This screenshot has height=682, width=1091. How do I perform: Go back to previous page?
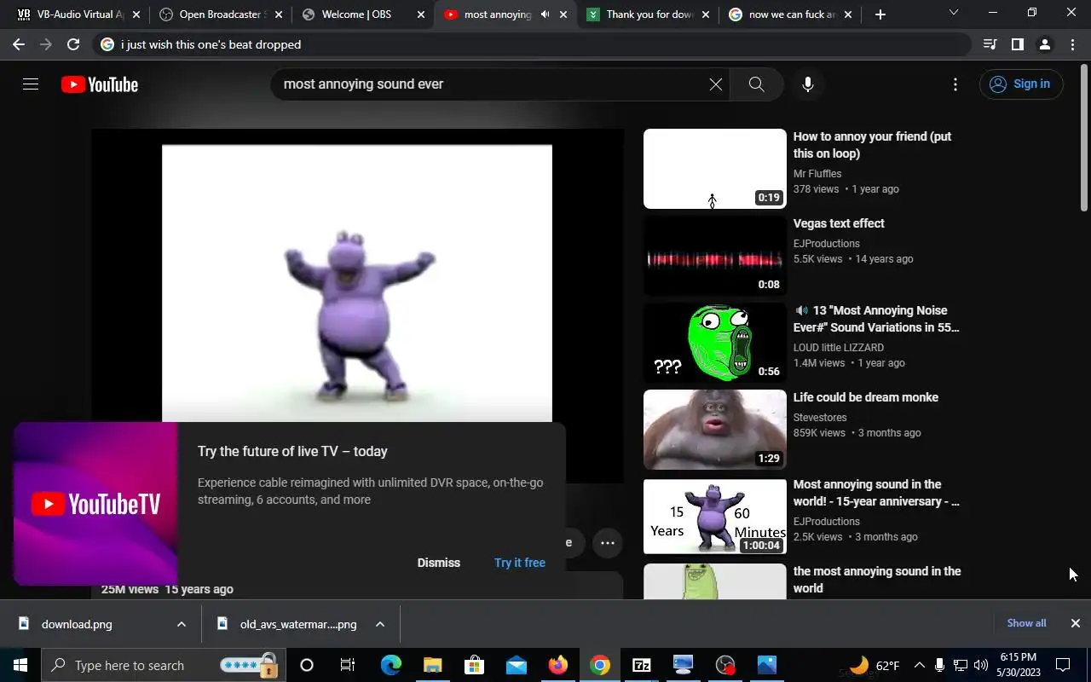tap(19, 44)
